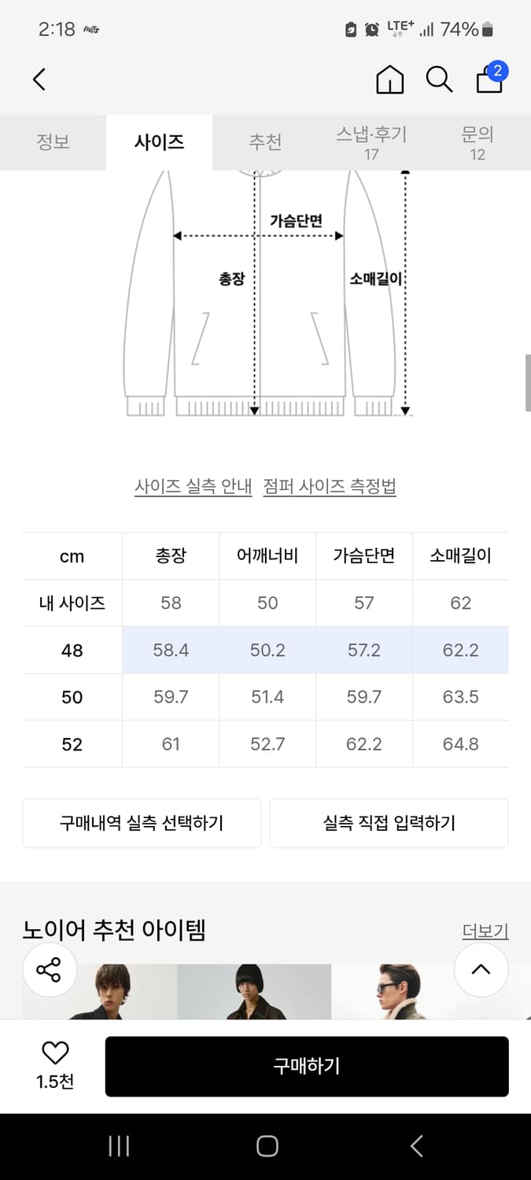Select the highlighted size 48 row
531x1180 pixels.
click(265, 650)
